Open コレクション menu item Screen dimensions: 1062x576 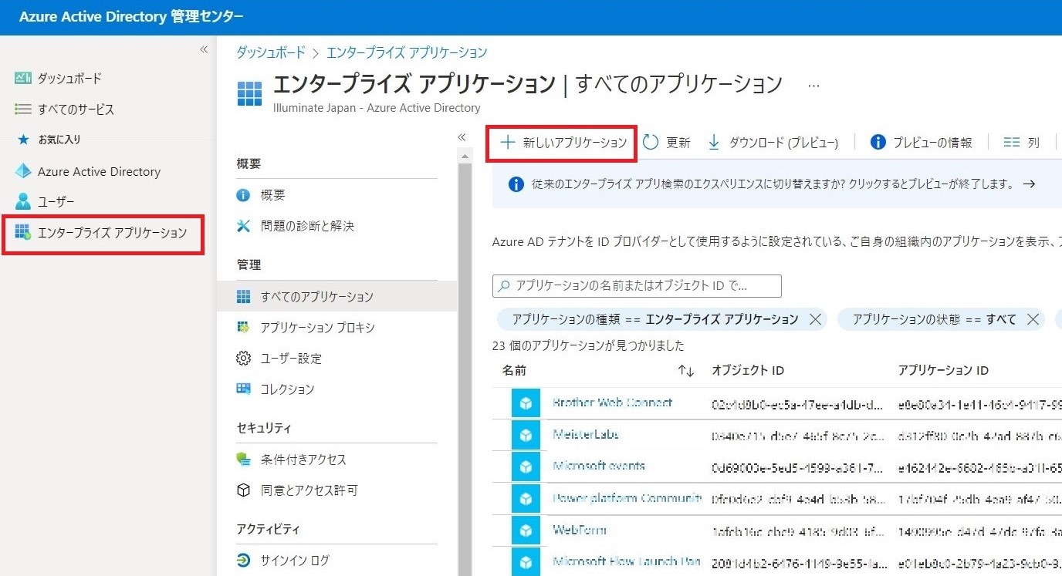point(287,389)
